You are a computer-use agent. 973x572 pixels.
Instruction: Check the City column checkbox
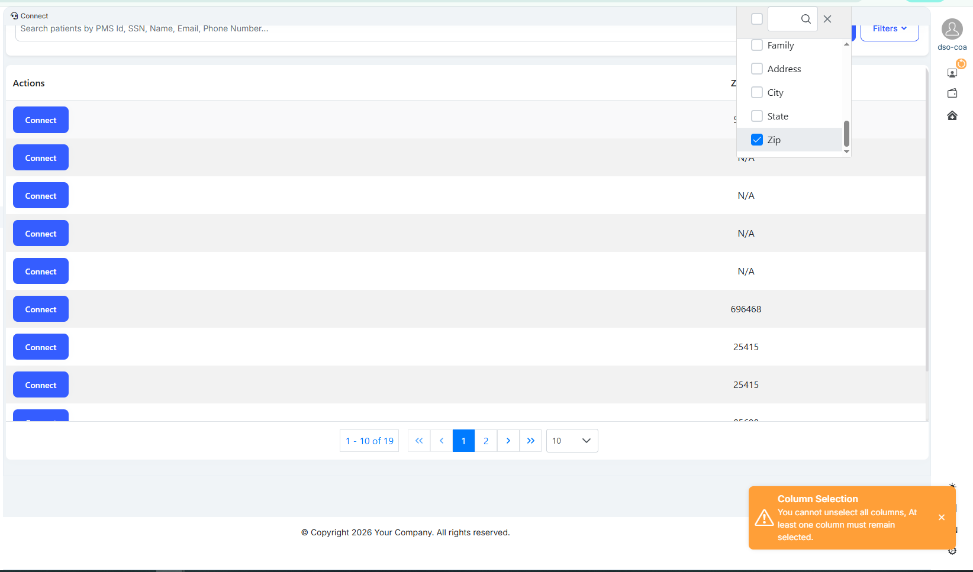click(x=756, y=93)
